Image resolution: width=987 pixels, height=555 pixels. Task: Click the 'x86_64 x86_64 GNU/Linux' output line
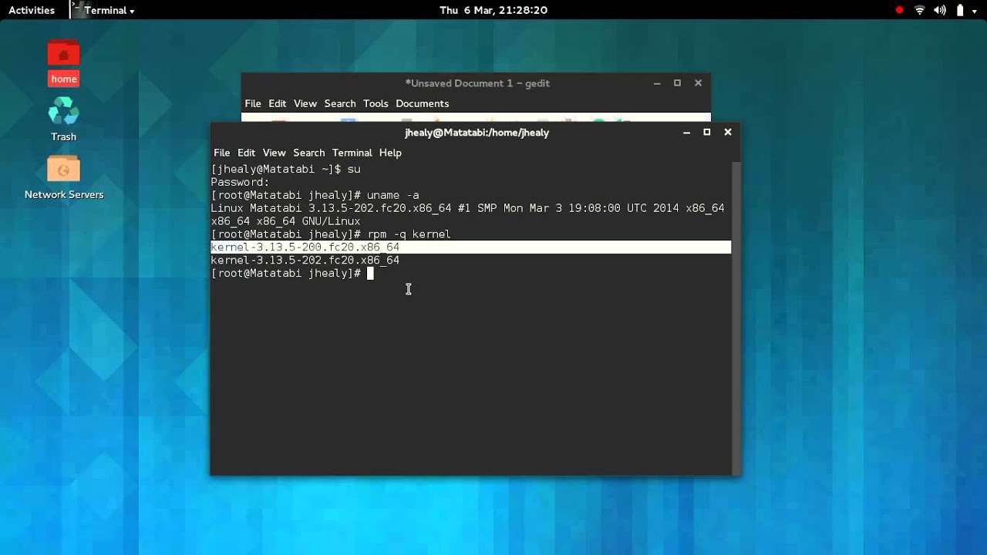pyautogui.click(x=285, y=221)
